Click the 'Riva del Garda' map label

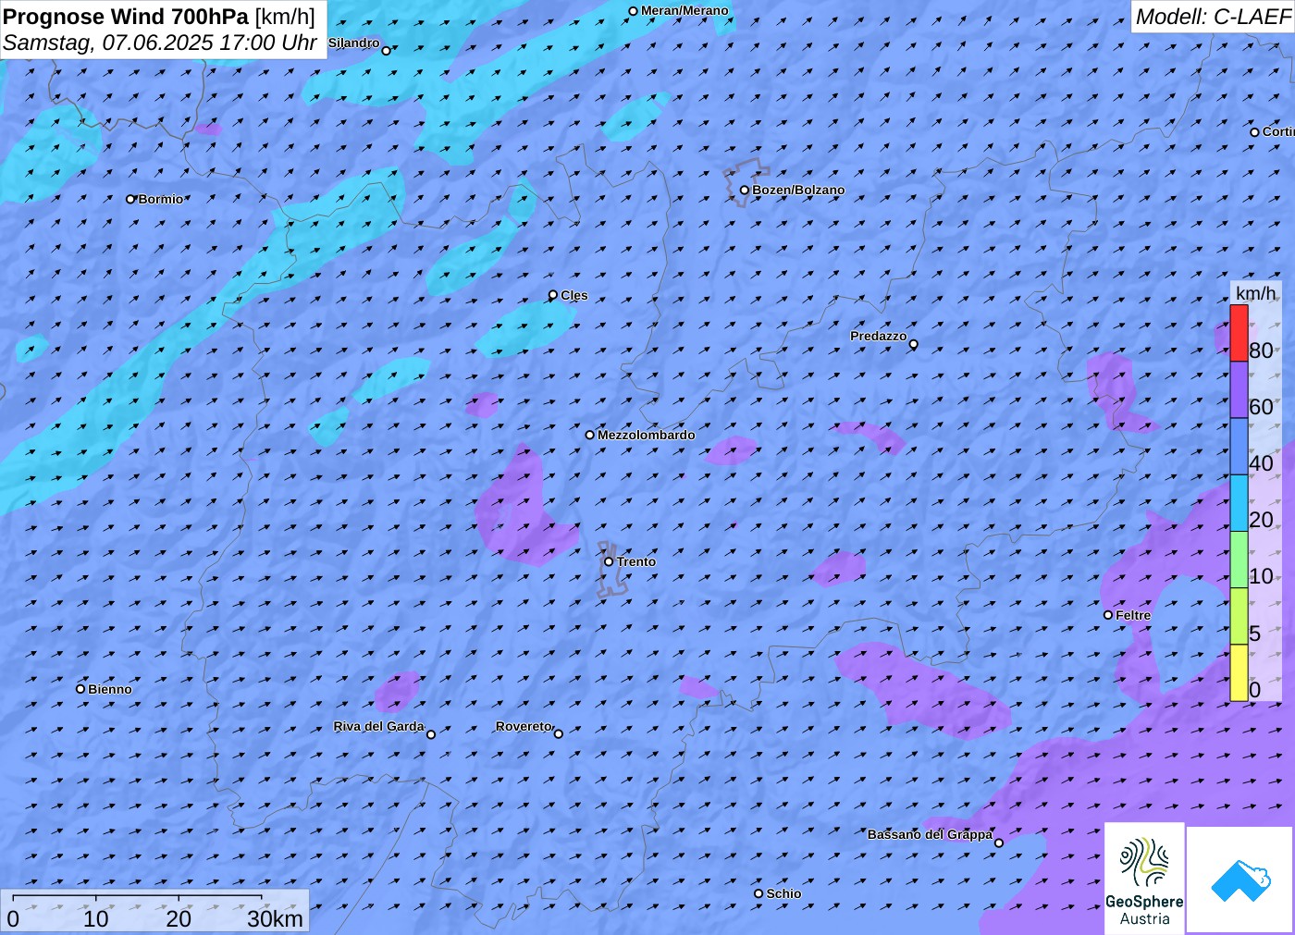point(379,726)
